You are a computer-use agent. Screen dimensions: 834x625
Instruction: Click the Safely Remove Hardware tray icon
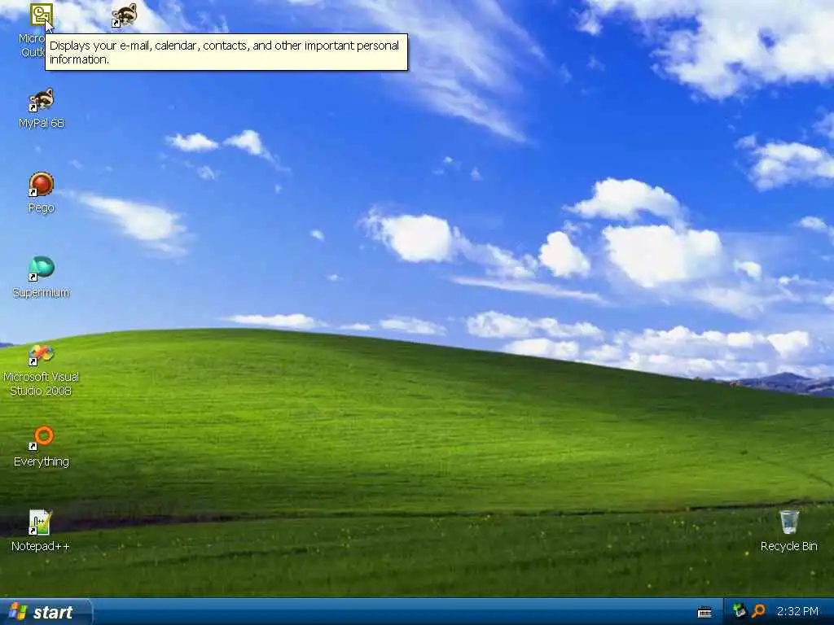pos(739,611)
